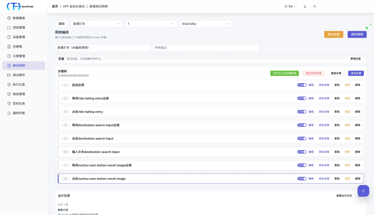Screen dimensions: 374x215
Task: Open the 84a7cd0a device dropdown
Action: click(205, 24)
